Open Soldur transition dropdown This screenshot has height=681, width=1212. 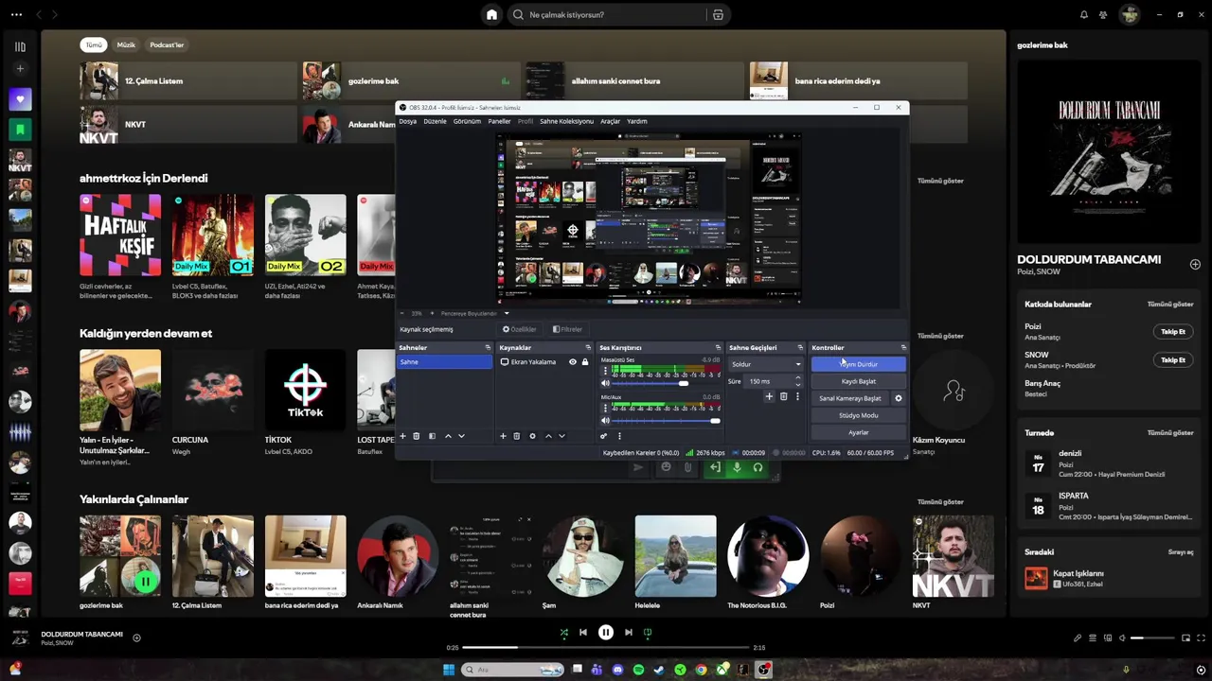coord(765,364)
